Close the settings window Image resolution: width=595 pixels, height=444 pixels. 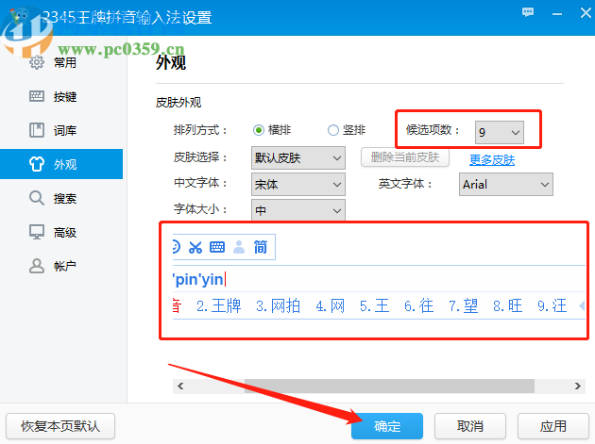point(586,13)
